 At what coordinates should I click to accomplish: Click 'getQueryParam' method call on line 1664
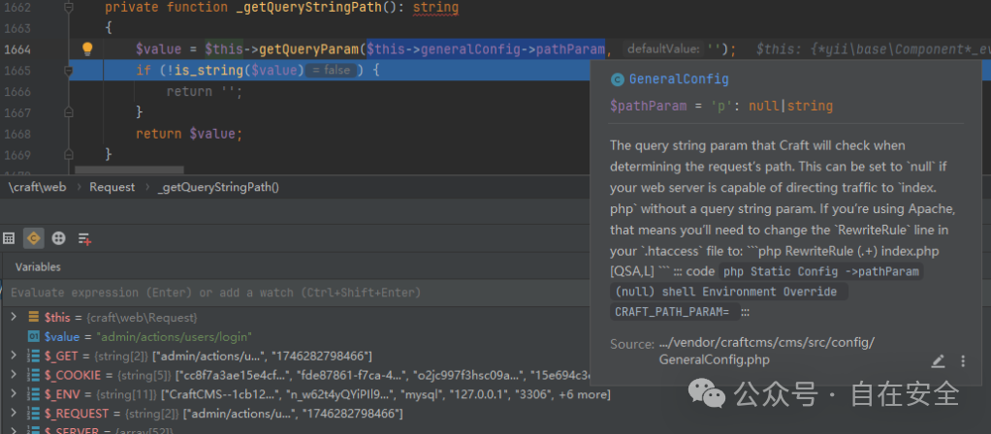tap(309, 49)
